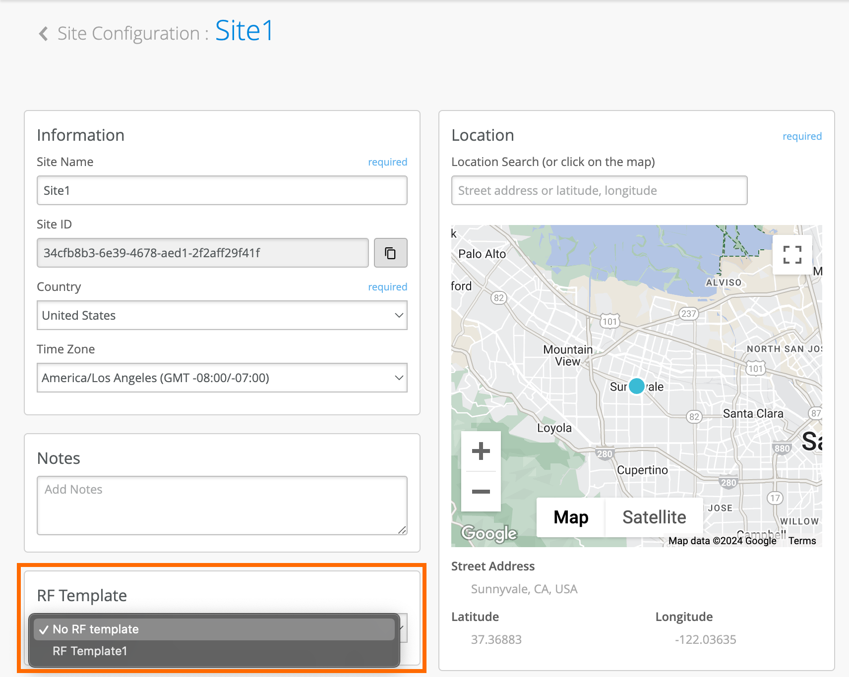This screenshot has width=849, height=677.
Task: Zoom out on the map
Action: (x=481, y=491)
